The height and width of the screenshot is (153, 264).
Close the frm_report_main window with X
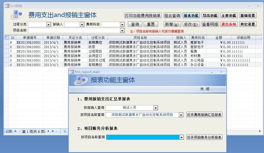[x=221, y=72]
